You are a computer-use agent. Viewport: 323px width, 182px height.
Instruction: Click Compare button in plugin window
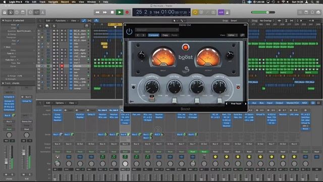point(153,35)
